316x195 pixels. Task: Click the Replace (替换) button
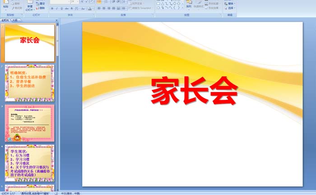(230, 4)
